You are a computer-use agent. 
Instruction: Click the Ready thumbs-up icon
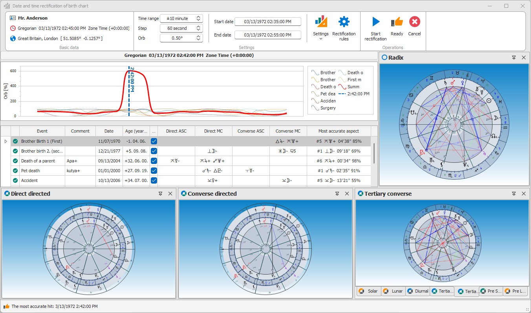click(x=397, y=22)
